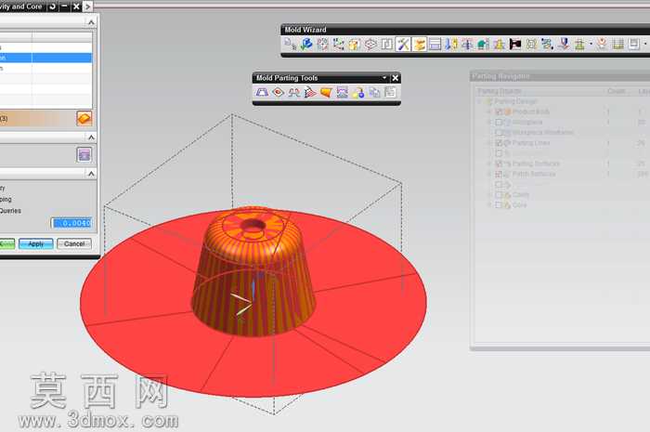650x432 pixels.
Task: Click the arrow button beside the dialog close button
Action: (x=87, y=7)
